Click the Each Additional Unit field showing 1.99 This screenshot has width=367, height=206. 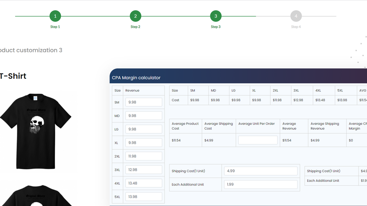(260, 184)
